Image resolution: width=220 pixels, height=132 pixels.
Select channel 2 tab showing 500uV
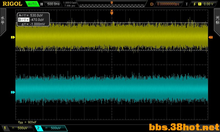51,128
